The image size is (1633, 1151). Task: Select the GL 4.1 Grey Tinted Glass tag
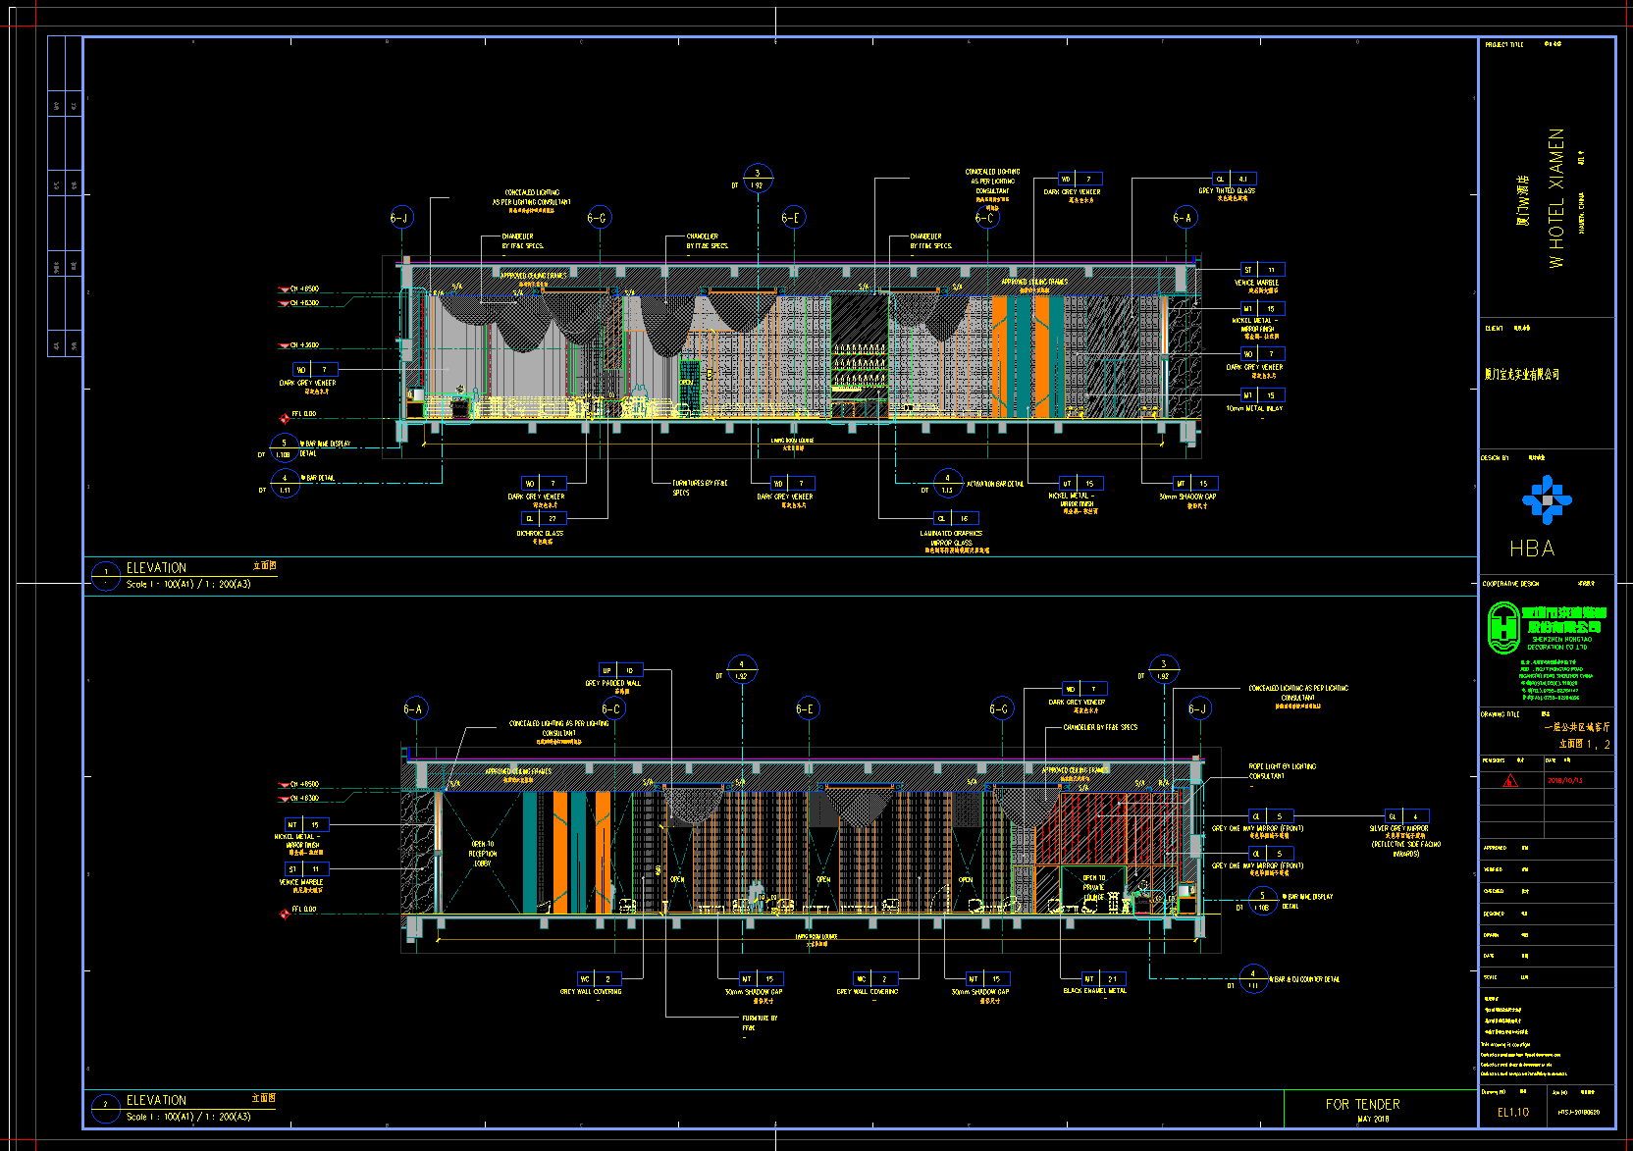click(1233, 180)
